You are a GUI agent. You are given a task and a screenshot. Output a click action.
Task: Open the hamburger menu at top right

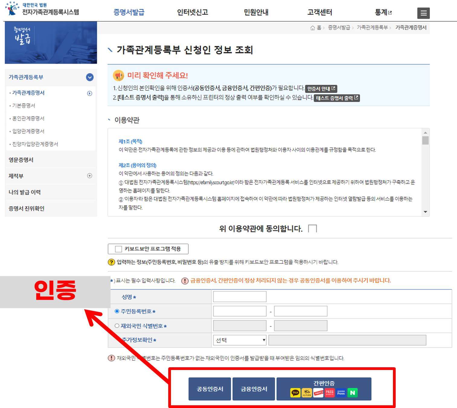click(x=423, y=13)
